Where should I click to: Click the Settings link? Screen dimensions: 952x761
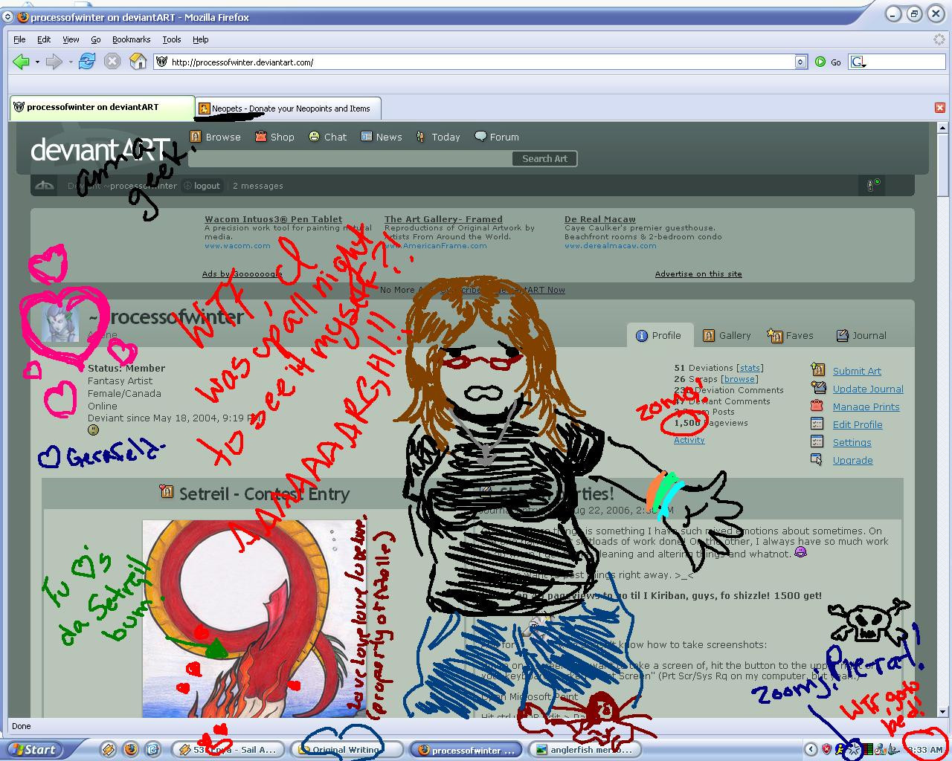pyautogui.click(x=852, y=442)
